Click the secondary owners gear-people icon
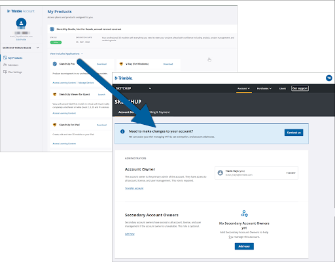The width and height of the screenshot is (335, 262). click(244, 214)
